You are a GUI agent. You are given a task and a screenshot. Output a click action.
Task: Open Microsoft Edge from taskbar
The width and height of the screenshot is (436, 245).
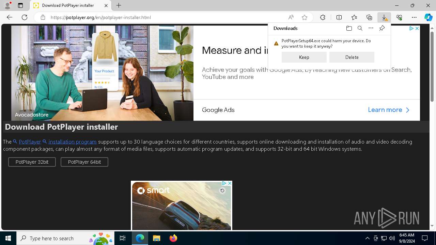coord(140,238)
